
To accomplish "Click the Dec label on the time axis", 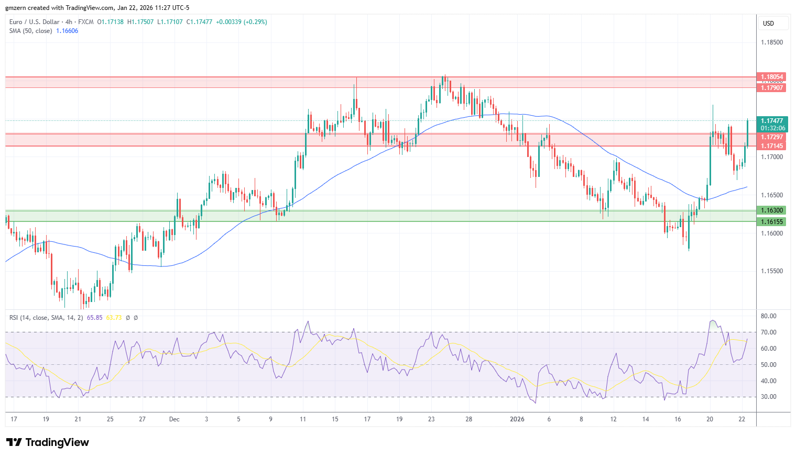I will (175, 419).
